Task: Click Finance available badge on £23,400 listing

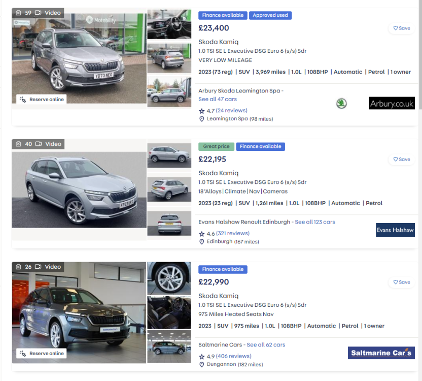Action: [223, 15]
